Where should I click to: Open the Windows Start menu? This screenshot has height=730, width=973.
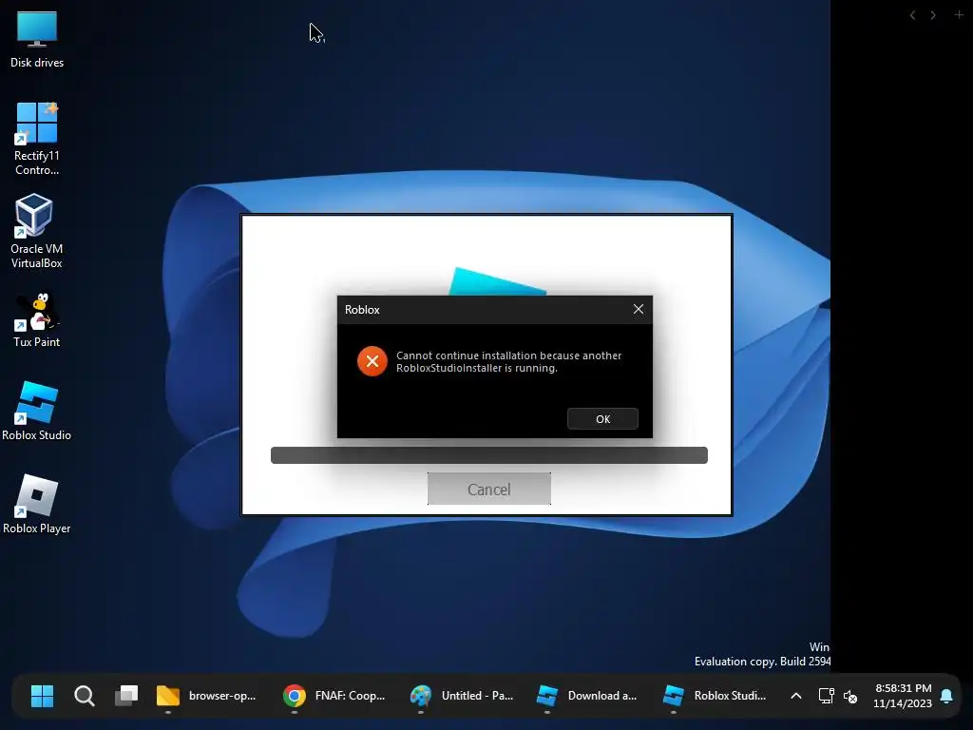[x=42, y=696]
